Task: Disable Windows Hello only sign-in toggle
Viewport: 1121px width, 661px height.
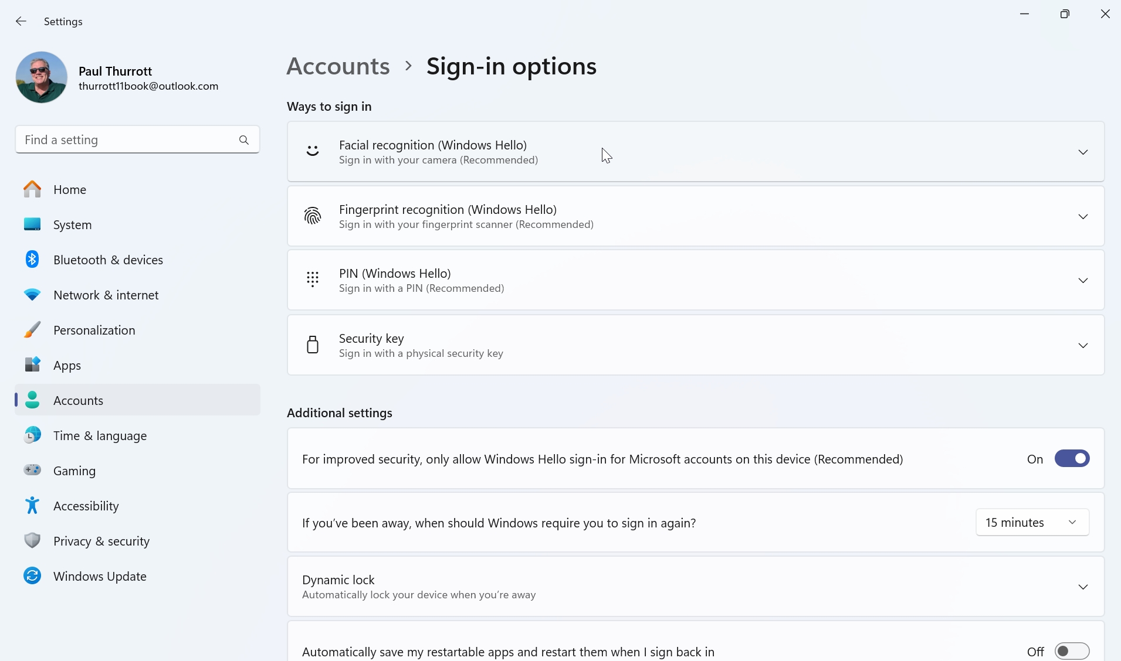Action: click(1072, 459)
